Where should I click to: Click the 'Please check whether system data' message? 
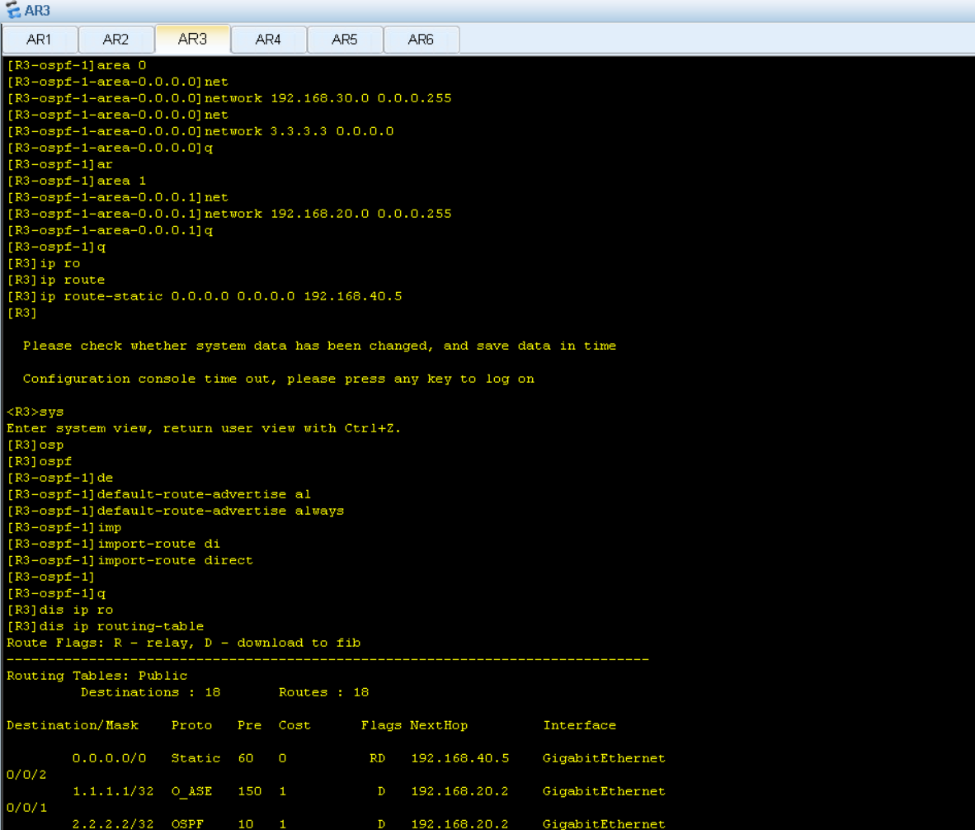[319, 346]
